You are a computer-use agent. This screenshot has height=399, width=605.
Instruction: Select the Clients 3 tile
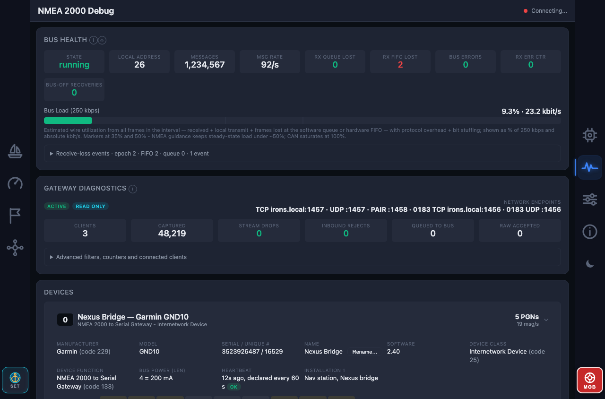85,230
